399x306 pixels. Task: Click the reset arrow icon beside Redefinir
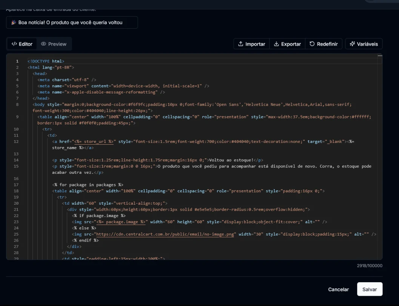coord(312,44)
